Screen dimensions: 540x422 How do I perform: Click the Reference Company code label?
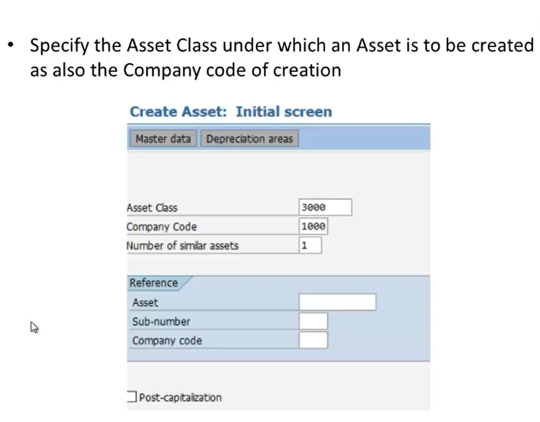pyautogui.click(x=167, y=340)
